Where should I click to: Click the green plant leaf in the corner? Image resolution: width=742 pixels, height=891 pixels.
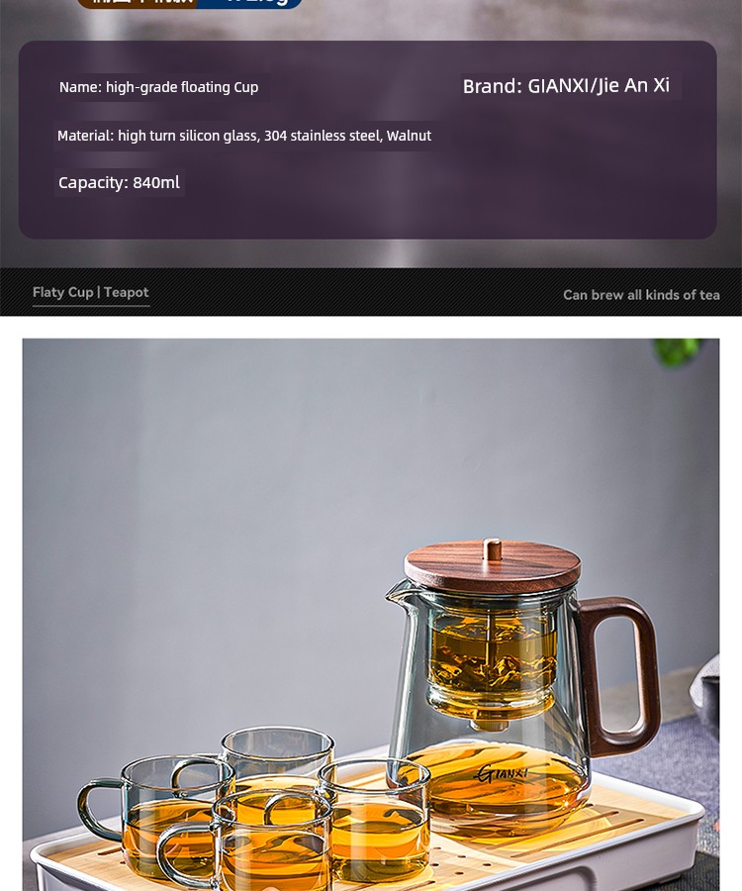(678, 351)
